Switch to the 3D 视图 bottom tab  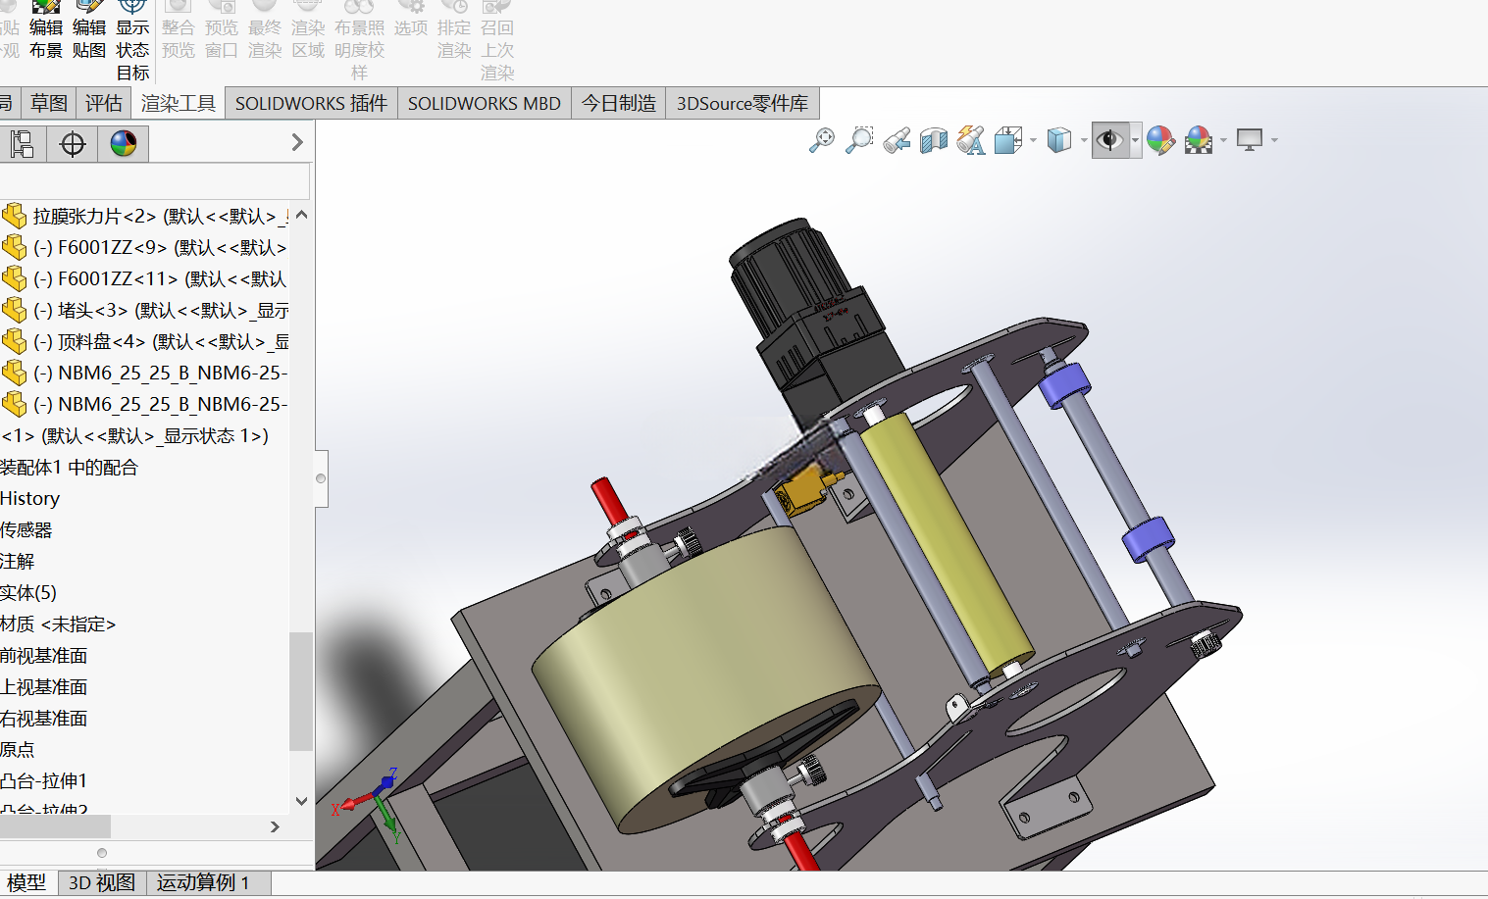[x=102, y=882]
